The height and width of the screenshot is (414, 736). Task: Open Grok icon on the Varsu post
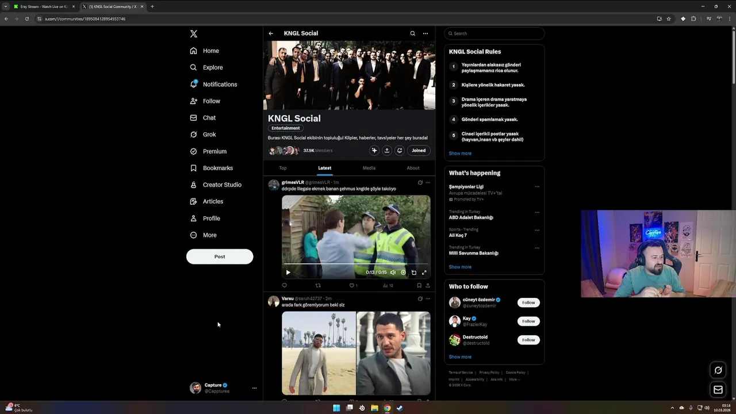[x=420, y=299]
